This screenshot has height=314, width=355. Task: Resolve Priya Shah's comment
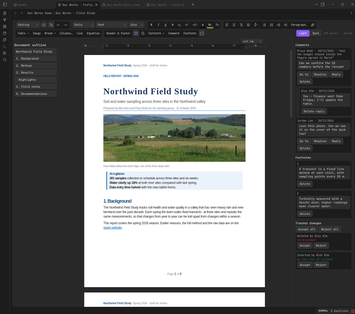pyautogui.click(x=320, y=75)
